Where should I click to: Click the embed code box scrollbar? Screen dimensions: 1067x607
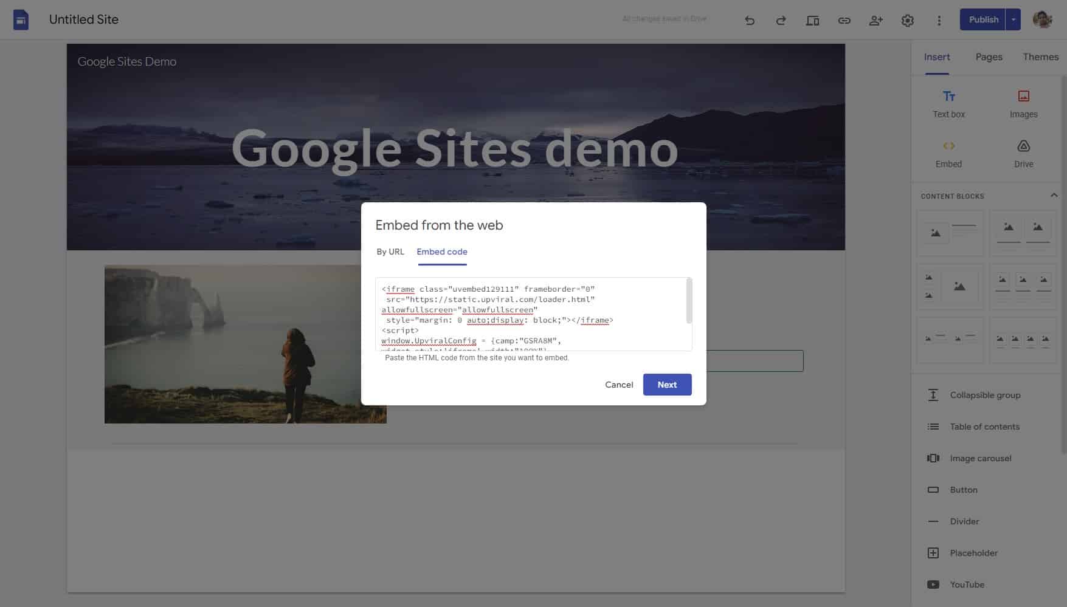click(x=689, y=301)
